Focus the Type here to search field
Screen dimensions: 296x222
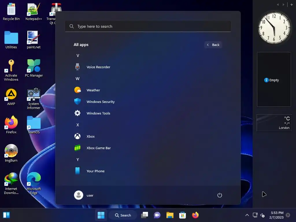click(148, 26)
